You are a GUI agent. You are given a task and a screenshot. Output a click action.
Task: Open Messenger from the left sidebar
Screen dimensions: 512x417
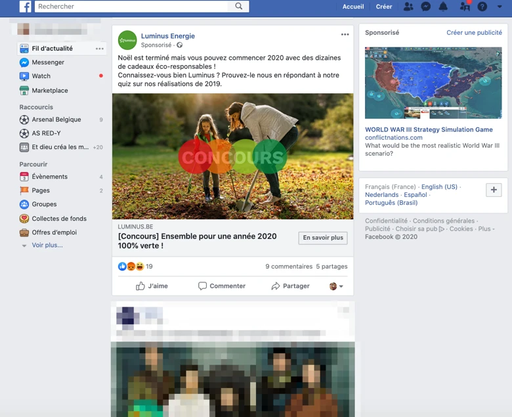coord(48,62)
